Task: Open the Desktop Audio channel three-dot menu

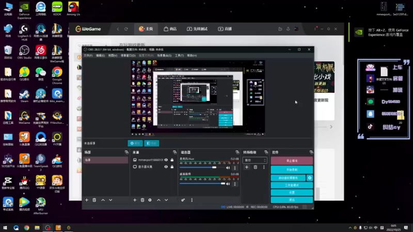Action: (x=235, y=184)
